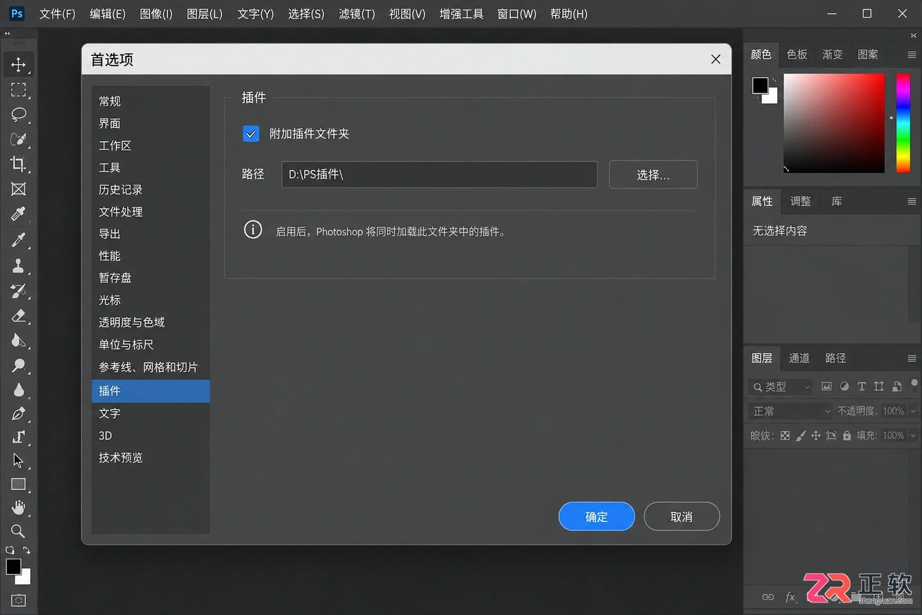Viewport: 922px width, 615px height.
Task: Open the 正常 blend mode dropdown
Action: coord(791,411)
